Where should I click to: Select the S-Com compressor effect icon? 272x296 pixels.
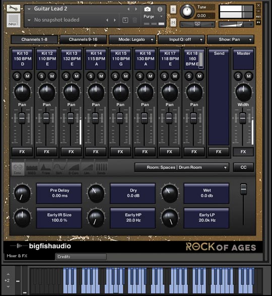(x=74, y=168)
